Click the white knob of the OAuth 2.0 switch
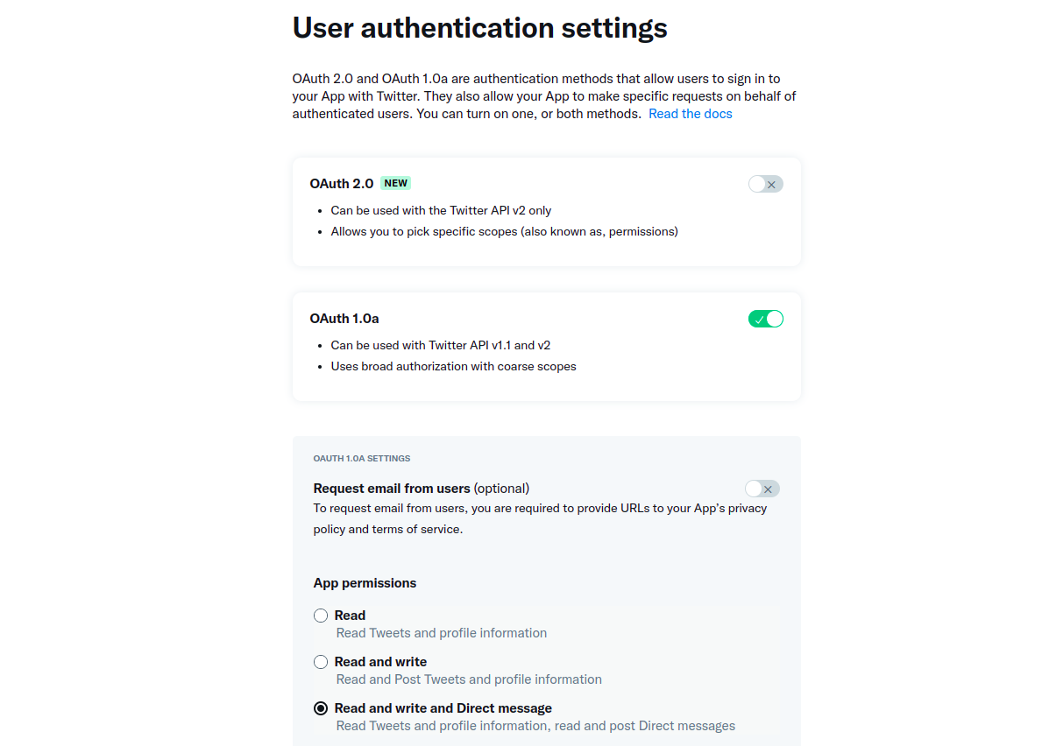The width and height of the screenshot is (1042, 746). click(757, 184)
